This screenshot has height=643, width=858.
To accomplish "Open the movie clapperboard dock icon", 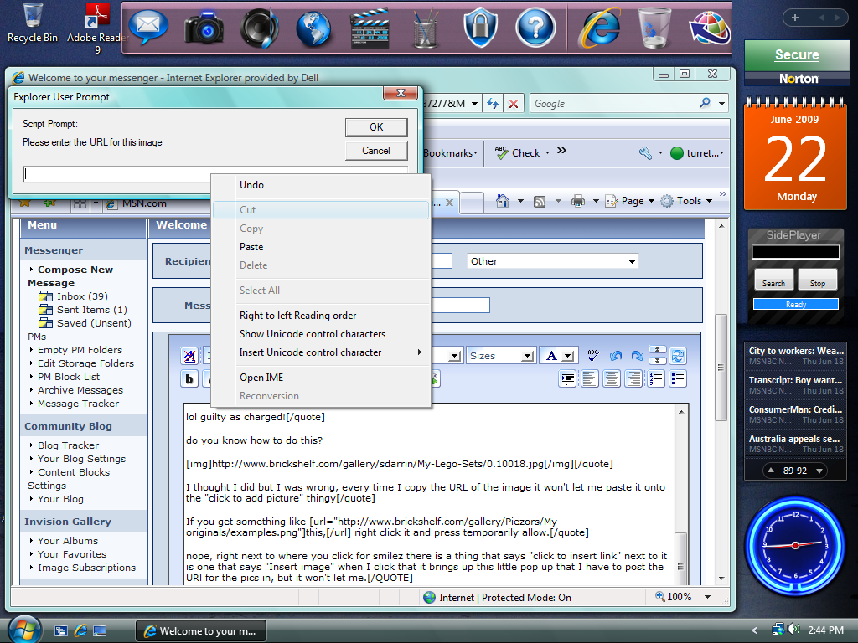I will [370, 28].
